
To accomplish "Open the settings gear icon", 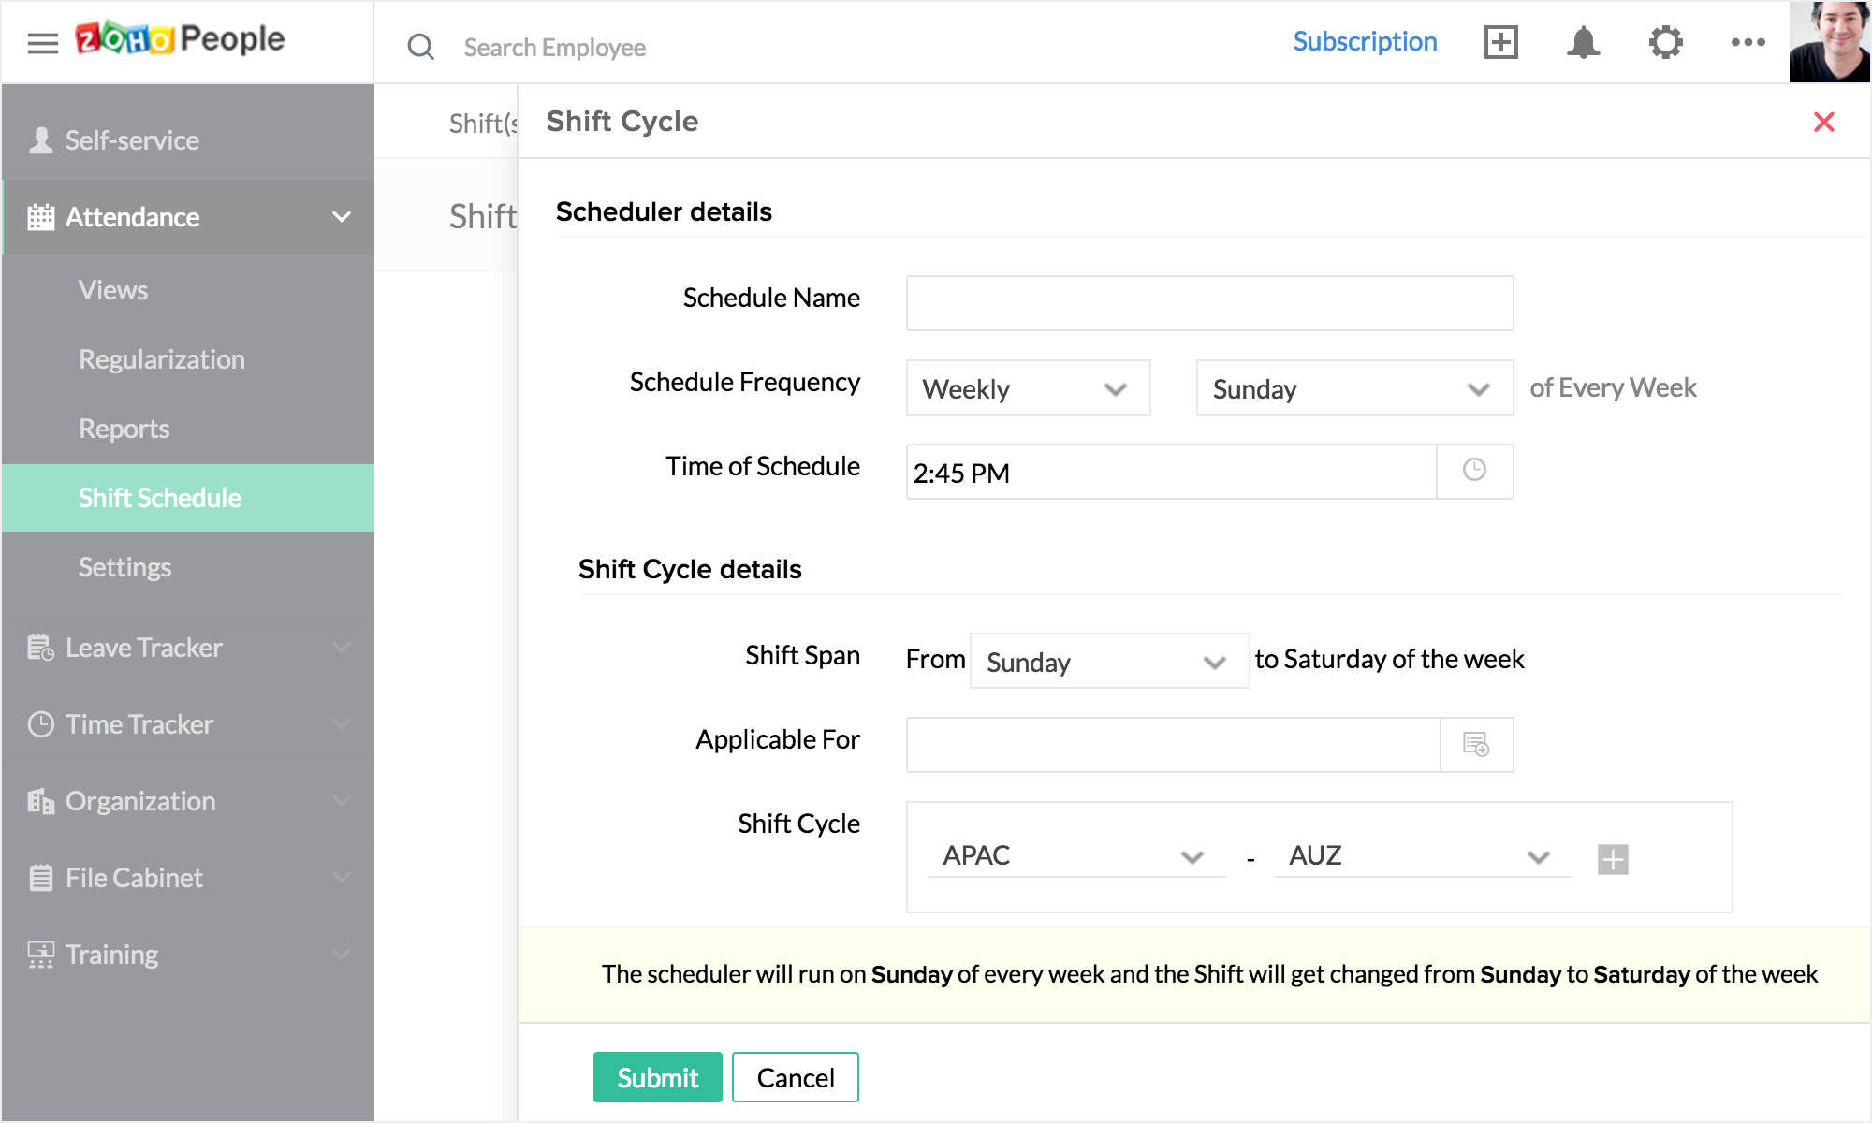I will (1665, 42).
